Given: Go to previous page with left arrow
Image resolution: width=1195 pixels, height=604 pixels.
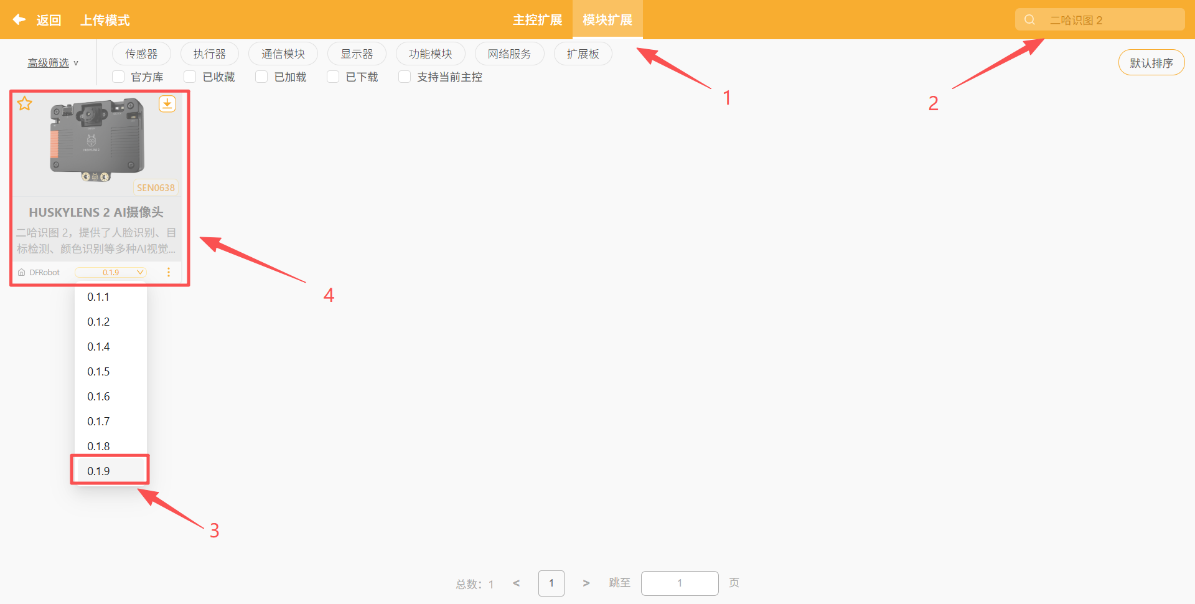Looking at the screenshot, I should click(x=516, y=583).
